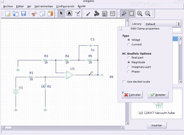
Task: Cut selection with scissors icon
Action: coord(34,14)
